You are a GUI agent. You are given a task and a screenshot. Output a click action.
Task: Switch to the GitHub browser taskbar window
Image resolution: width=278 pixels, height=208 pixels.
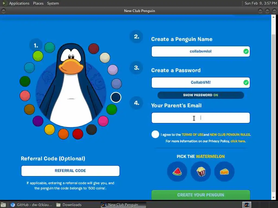click(31, 205)
